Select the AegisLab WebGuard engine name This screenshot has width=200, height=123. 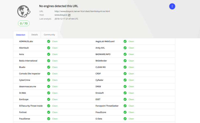pyautogui.click(x=105, y=41)
